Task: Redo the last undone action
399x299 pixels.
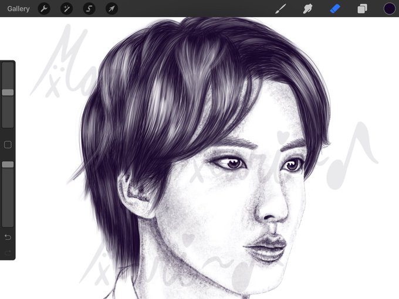Action: tap(8, 253)
